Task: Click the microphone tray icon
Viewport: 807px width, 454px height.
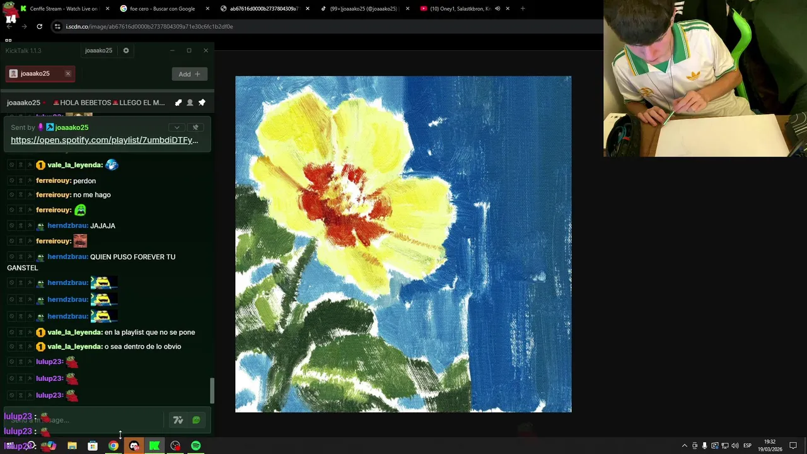Action: [705, 446]
